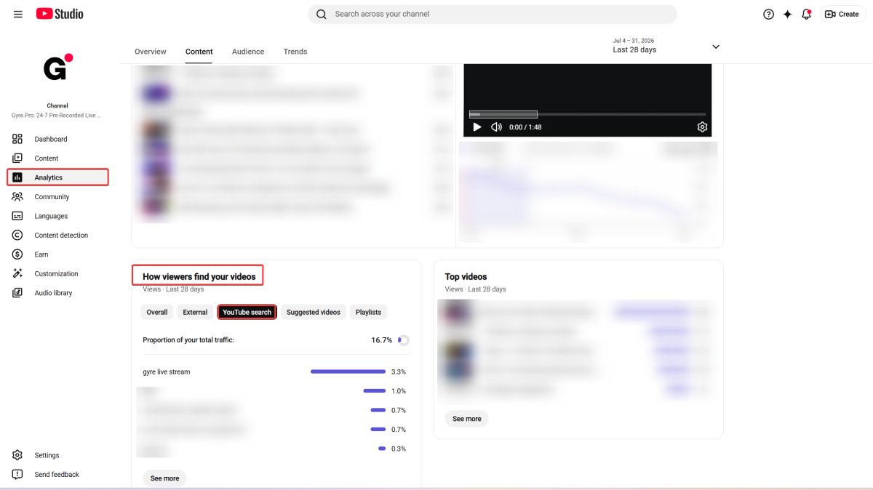
Task: Open video player settings gear
Action: (x=702, y=126)
